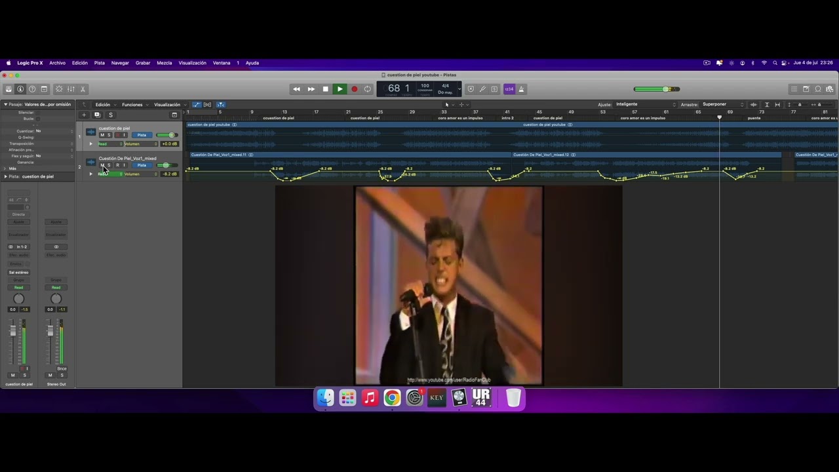Image resolution: width=839 pixels, height=472 pixels.
Task: Click Pista button on Cuestión De Piel_Voz1_mixed
Action: [142, 165]
